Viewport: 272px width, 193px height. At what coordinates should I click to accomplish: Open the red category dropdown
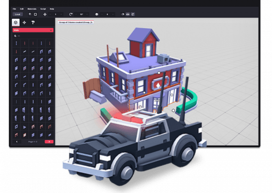tap(33, 30)
